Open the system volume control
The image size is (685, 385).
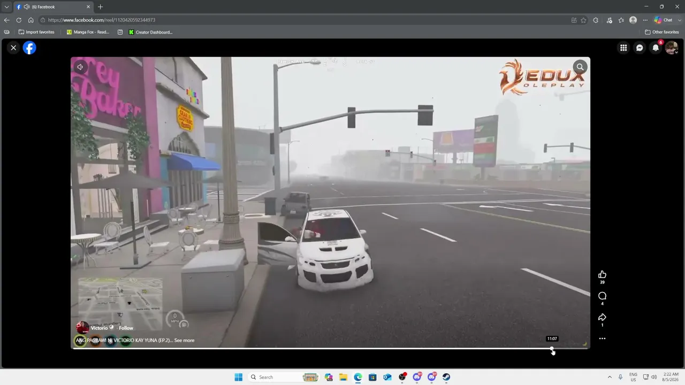tap(654, 377)
